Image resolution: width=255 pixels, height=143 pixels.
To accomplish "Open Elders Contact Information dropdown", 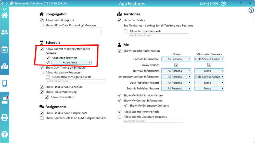I will click(179, 59).
